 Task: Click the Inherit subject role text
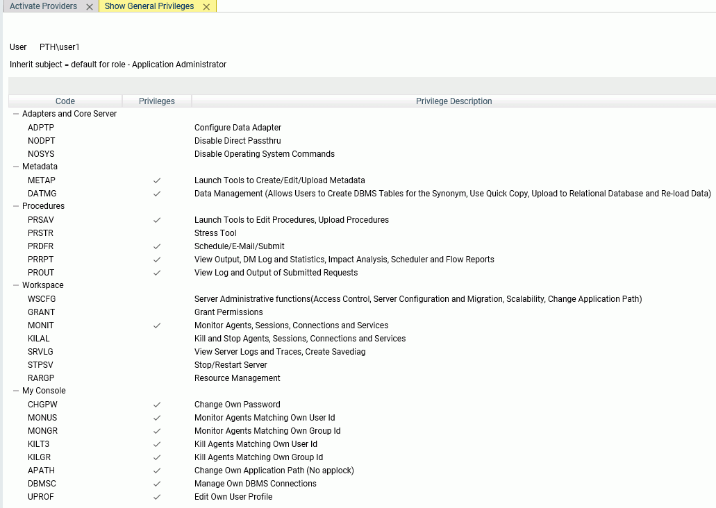click(118, 65)
